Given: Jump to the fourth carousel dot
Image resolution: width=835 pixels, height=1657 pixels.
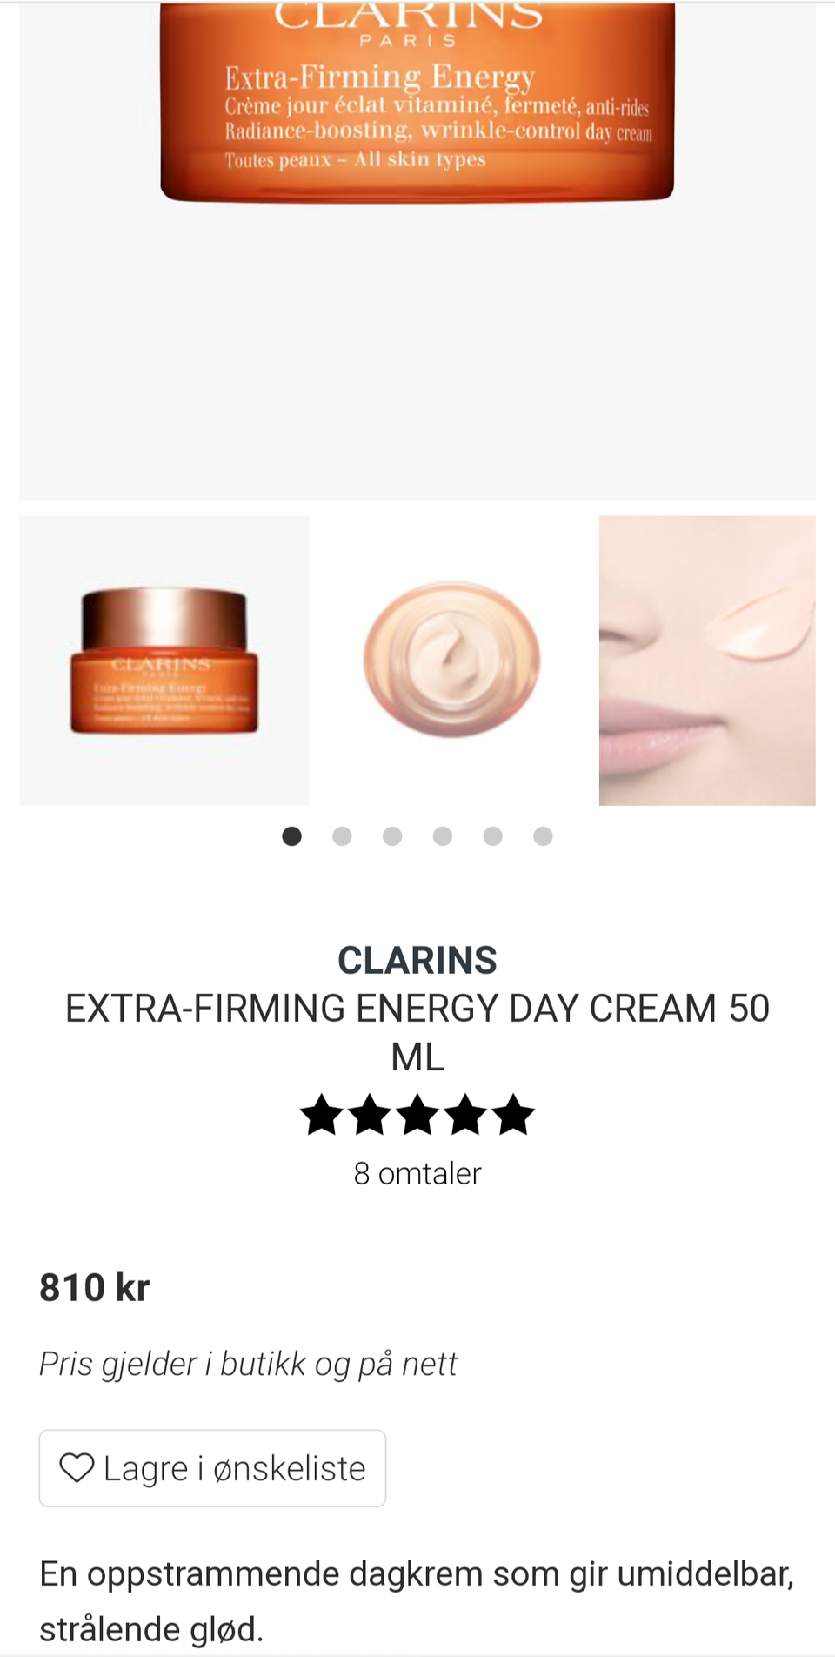Looking at the screenshot, I should click(443, 836).
